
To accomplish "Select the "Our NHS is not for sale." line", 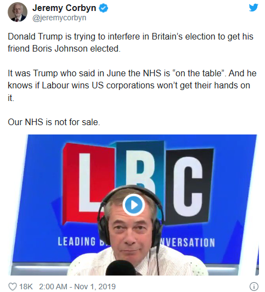I will click(54, 122).
